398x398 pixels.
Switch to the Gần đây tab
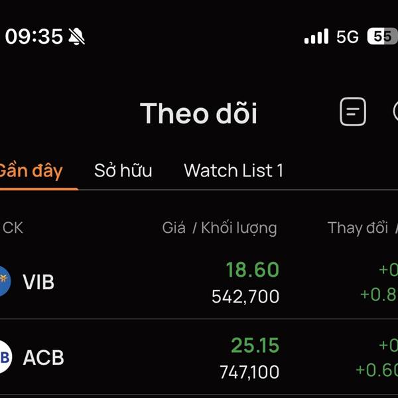(x=31, y=170)
